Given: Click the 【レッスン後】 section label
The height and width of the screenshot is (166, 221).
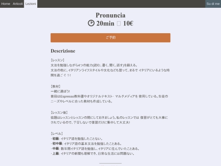Looking at the screenshot, I should point(59,112).
